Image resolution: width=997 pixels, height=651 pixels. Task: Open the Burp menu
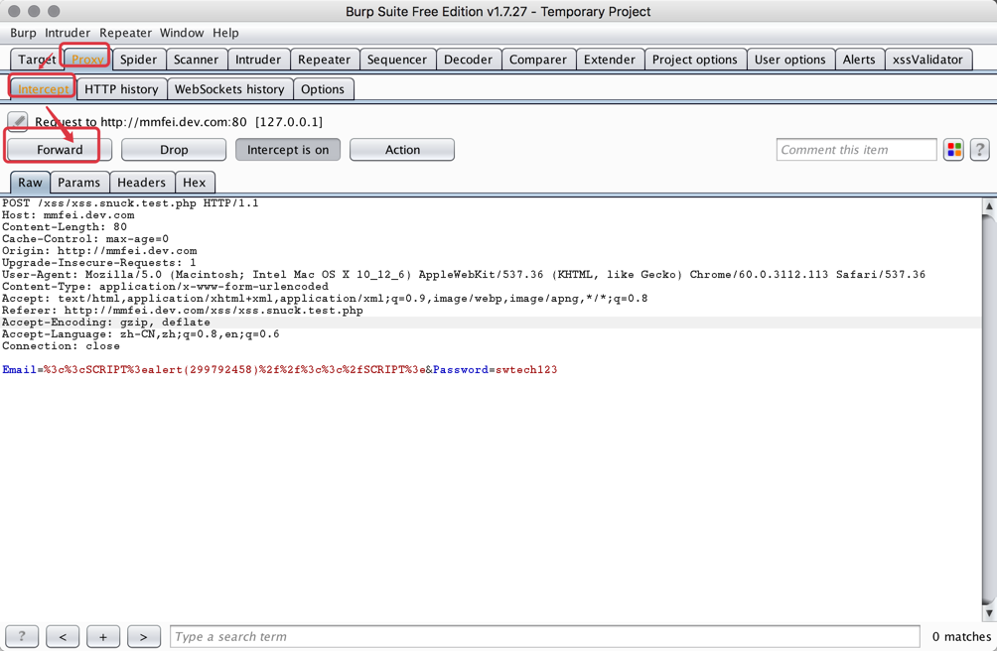click(x=22, y=32)
